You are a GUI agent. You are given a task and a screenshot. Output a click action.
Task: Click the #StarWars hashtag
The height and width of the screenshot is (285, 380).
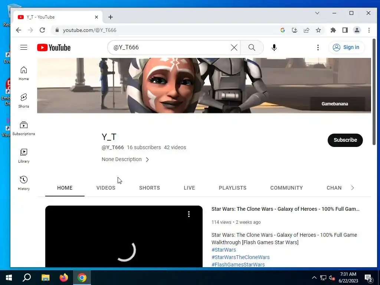(x=223, y=250)
